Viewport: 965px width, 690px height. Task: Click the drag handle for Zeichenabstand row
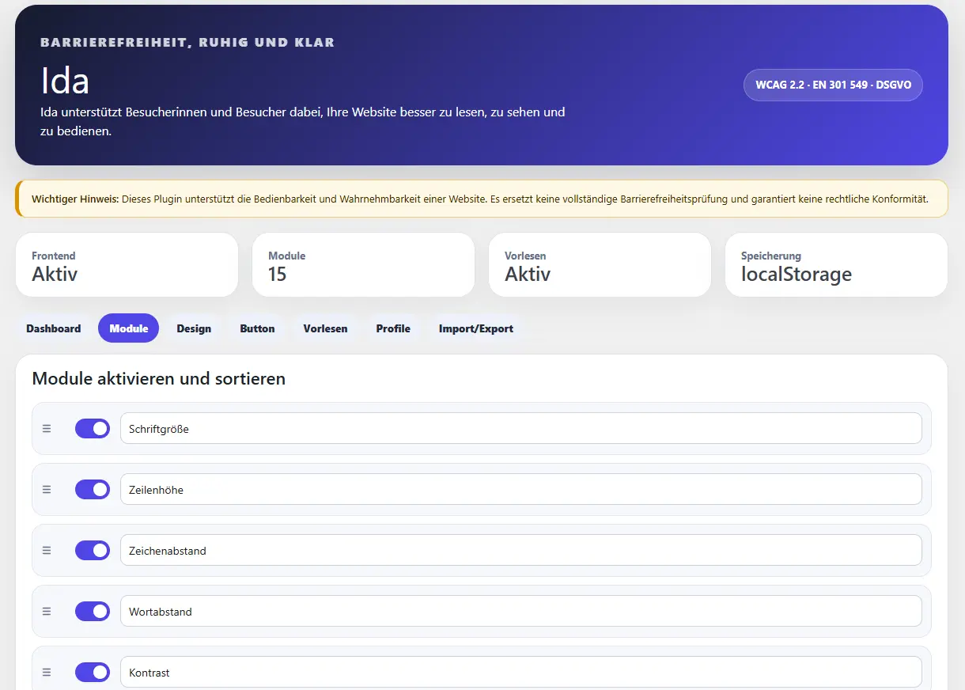47,551
